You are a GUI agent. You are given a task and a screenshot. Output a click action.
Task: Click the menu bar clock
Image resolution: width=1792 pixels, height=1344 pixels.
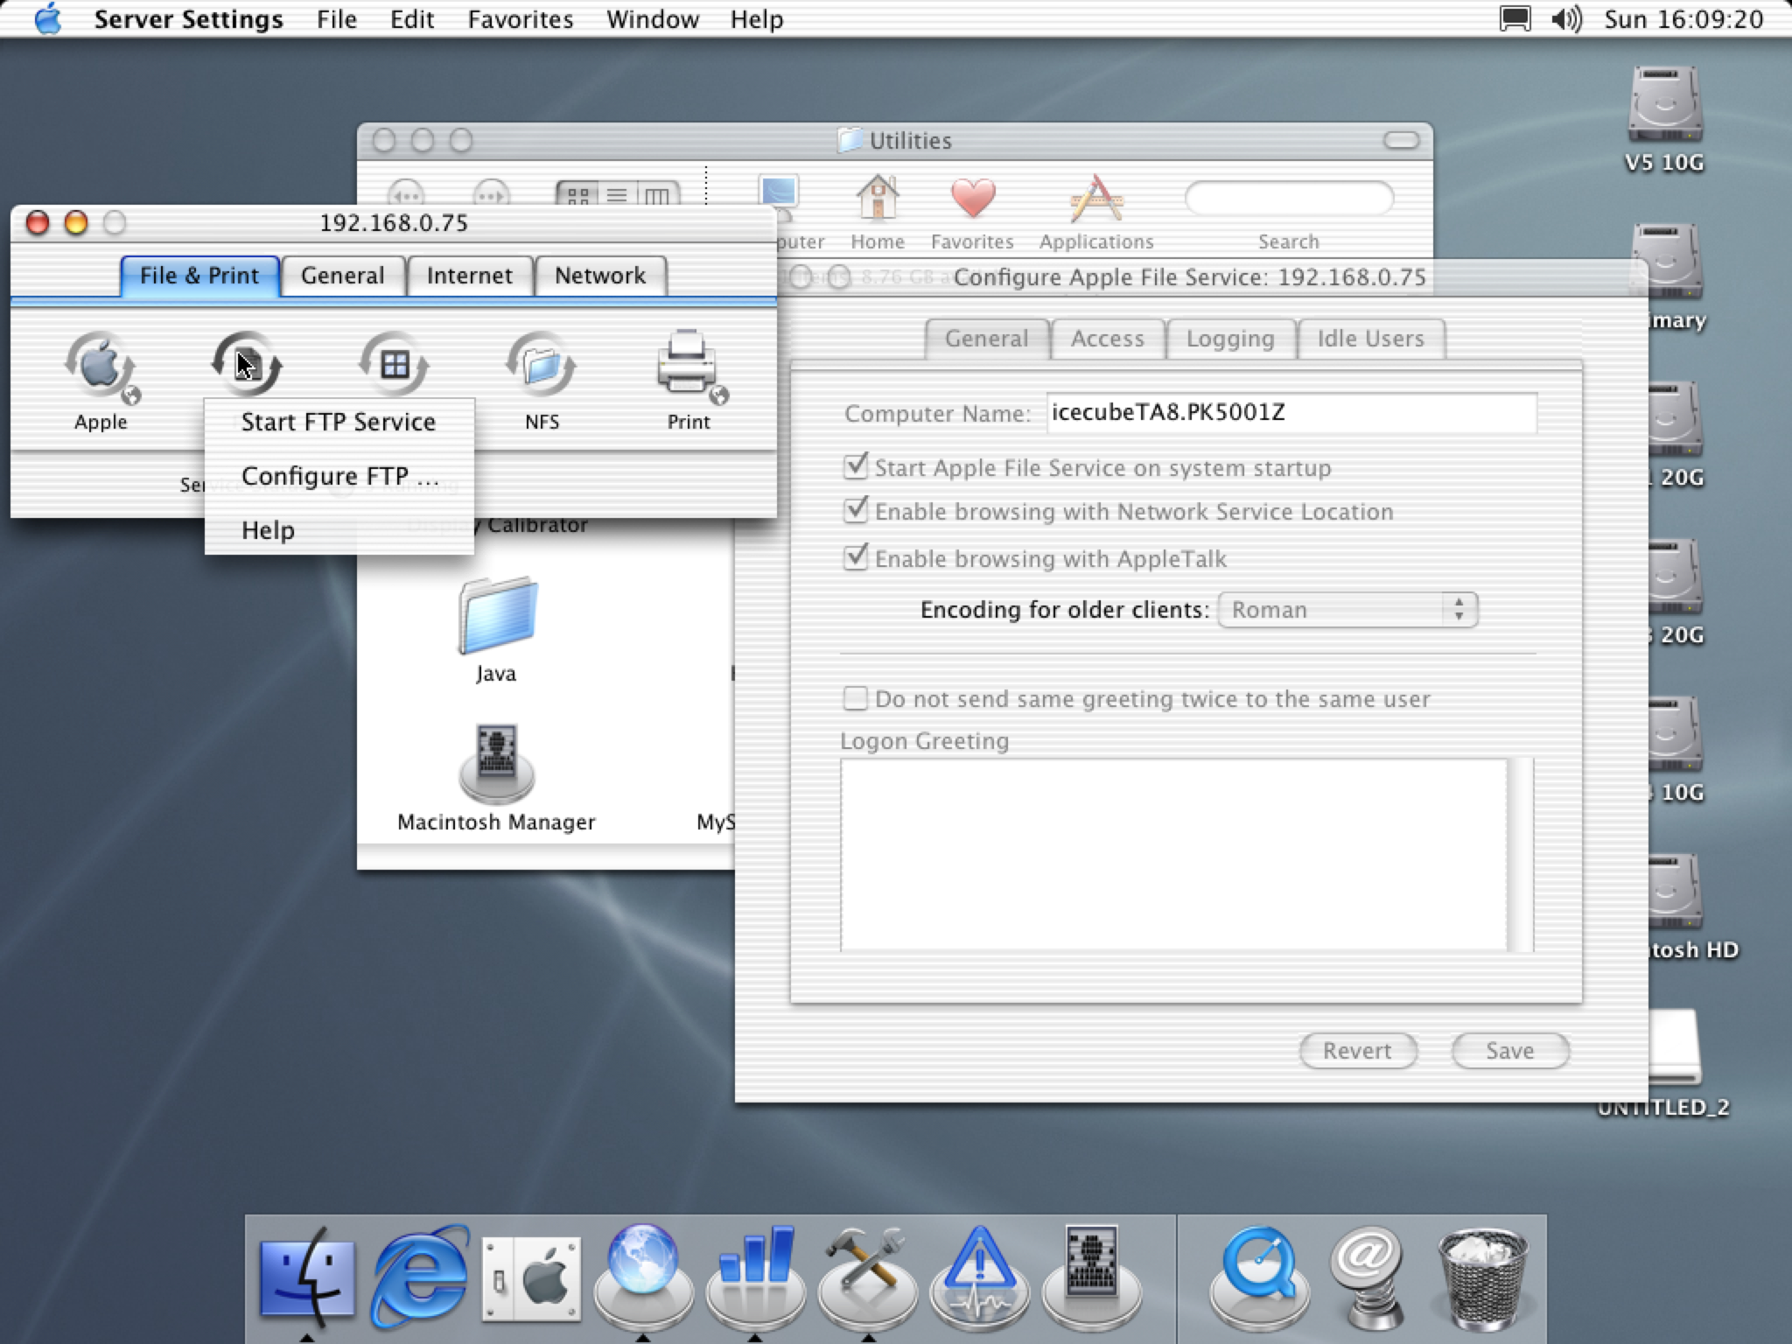(x=1683, y=19)
